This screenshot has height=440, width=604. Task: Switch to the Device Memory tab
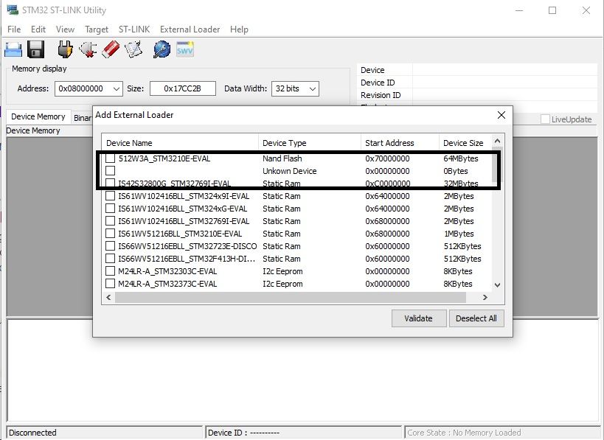point(38,116)
